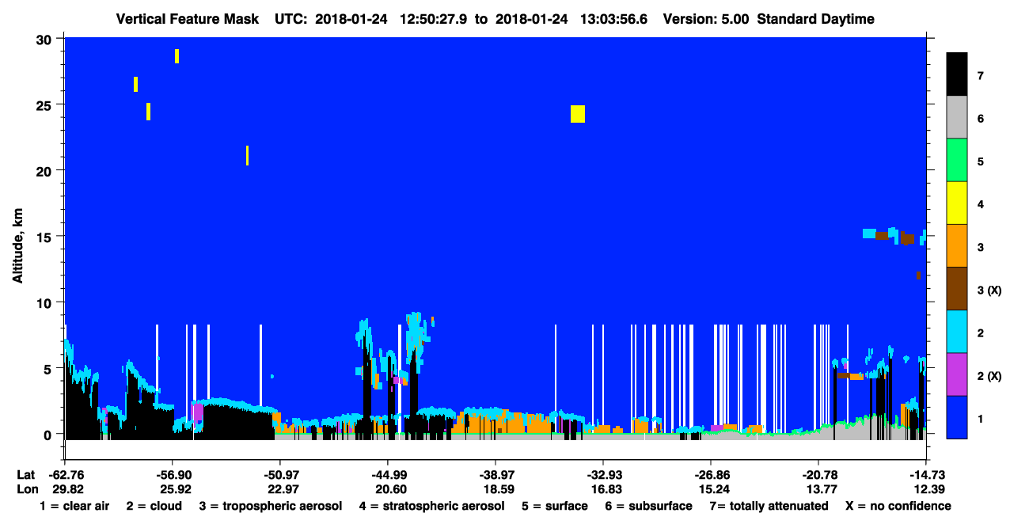Click the brown color bar segment labeled 3 (X)
The image size is (1029, 528).
(957, 288)
